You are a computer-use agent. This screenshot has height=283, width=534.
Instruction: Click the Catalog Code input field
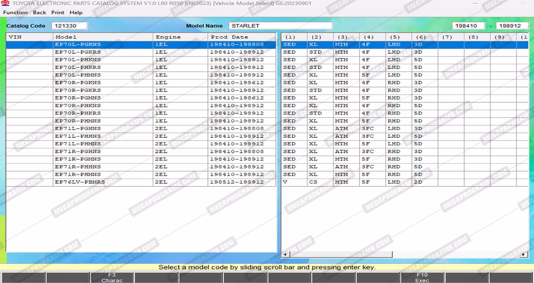[69, 26]
